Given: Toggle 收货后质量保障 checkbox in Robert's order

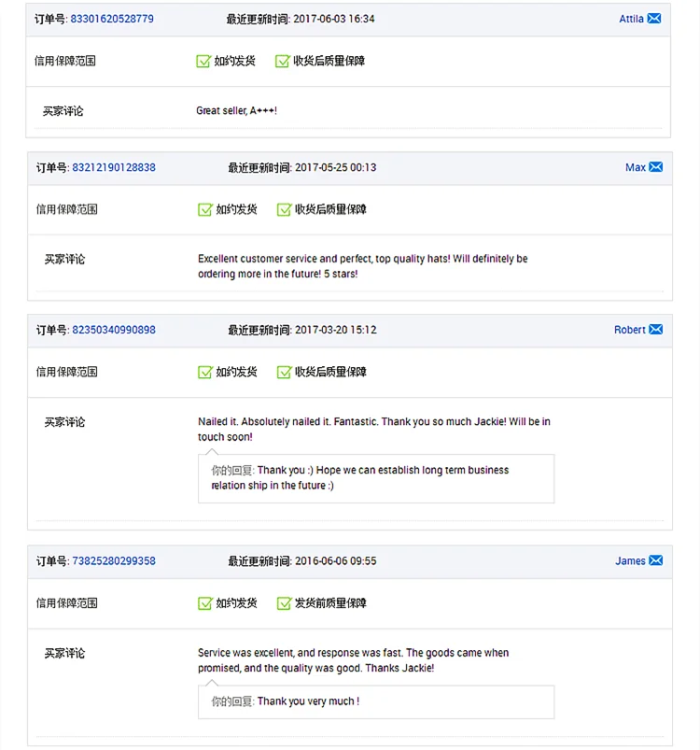Looking at the screenshot, I should click(284, 372).
